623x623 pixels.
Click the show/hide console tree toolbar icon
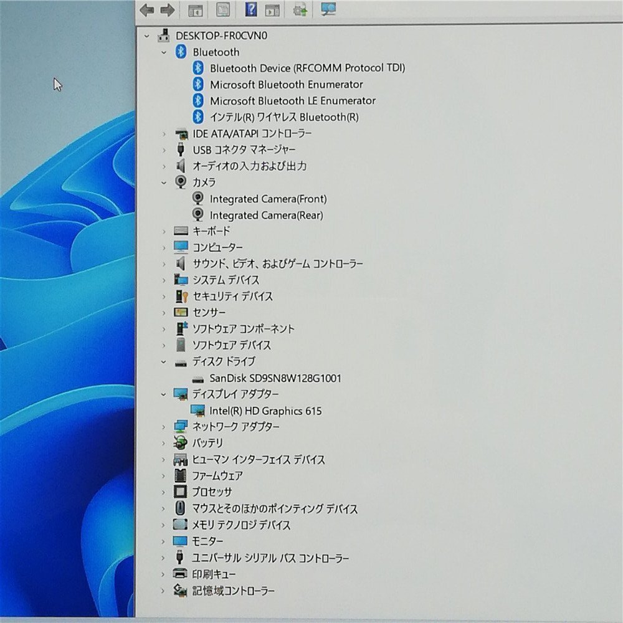click(x=195, y=11)
